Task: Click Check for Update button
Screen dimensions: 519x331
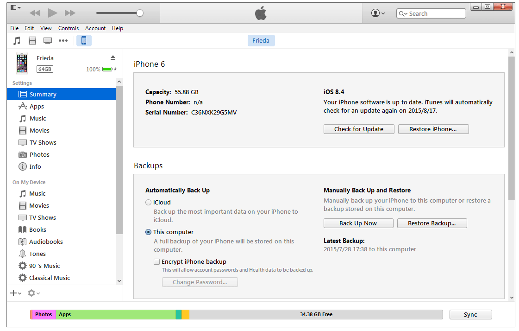Action: pos(359,129)
